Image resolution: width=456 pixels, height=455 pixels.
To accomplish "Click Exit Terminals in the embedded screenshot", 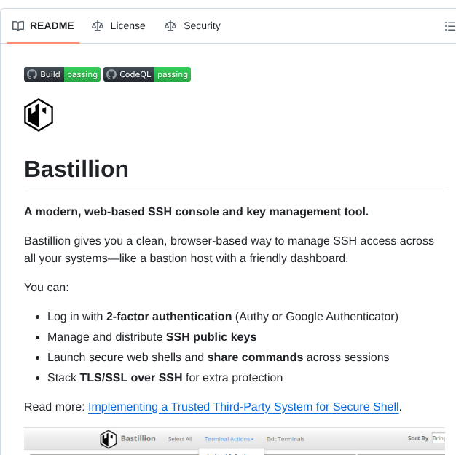I will pyautogui.click(x=286, y=439).
